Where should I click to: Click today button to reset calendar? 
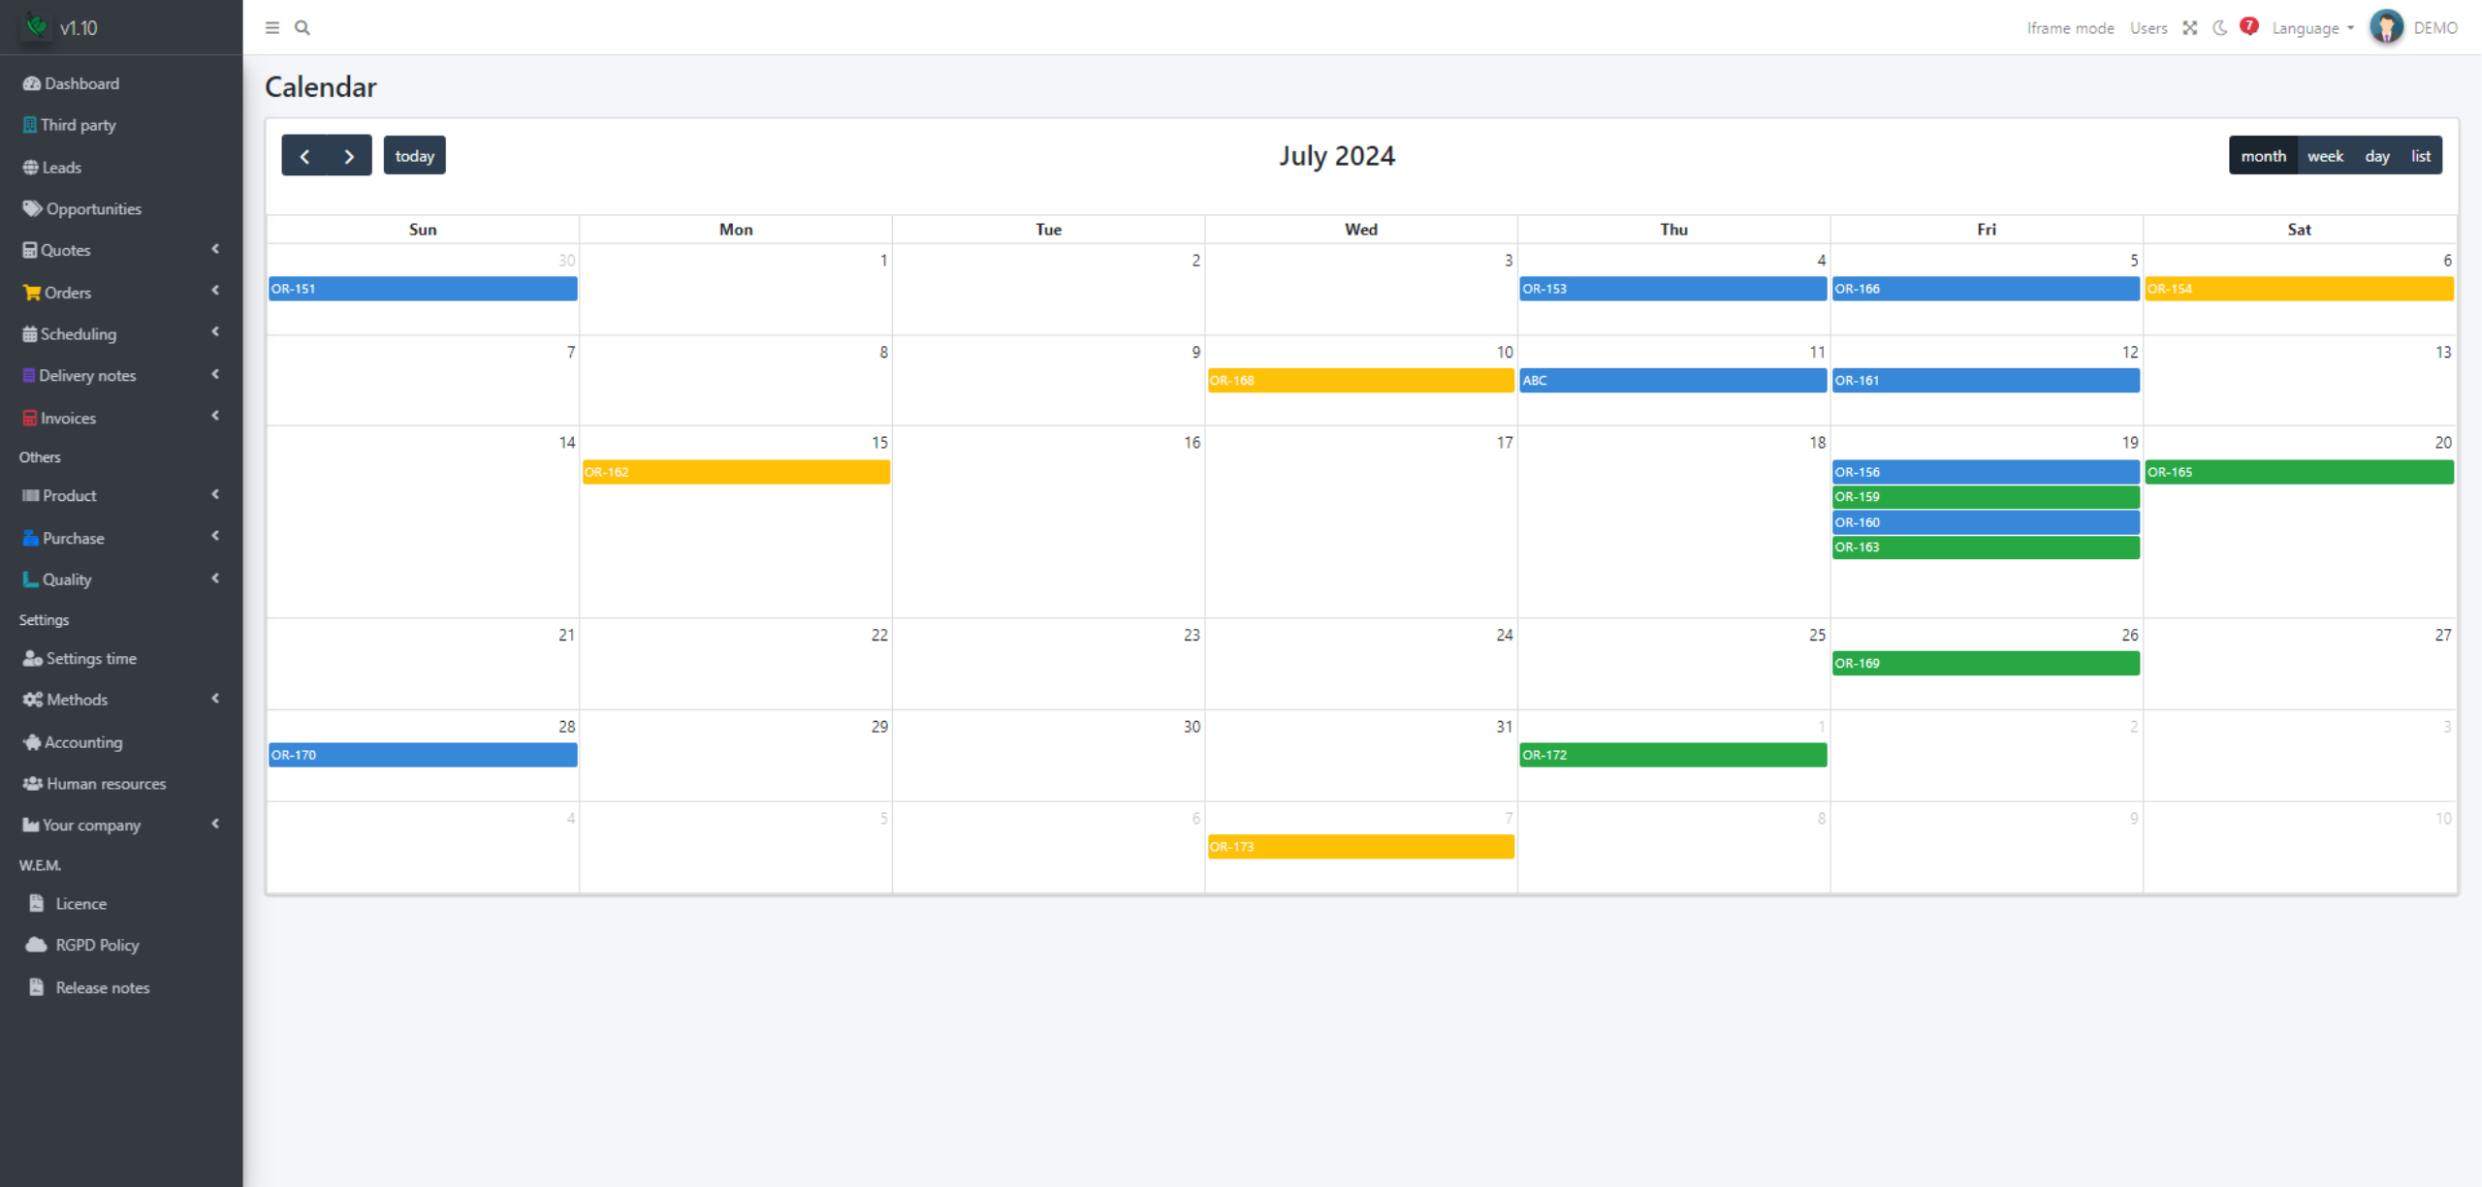(415, 155)
